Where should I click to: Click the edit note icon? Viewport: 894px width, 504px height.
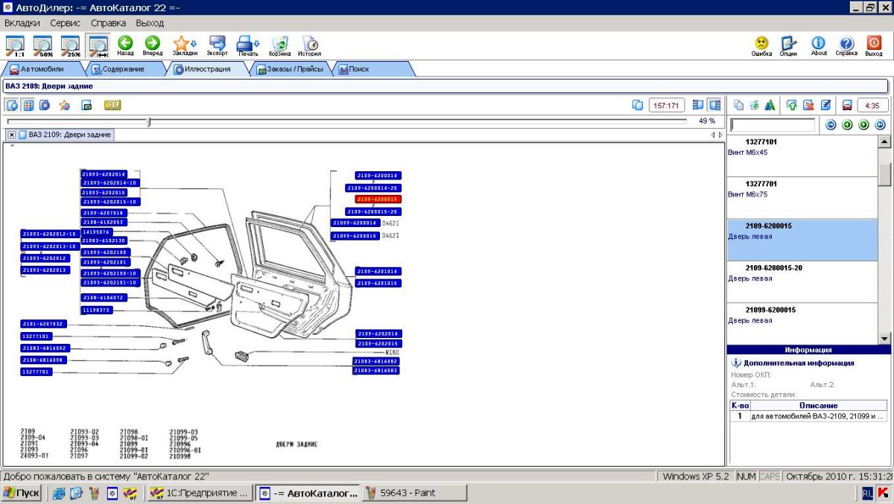tap(825, 105)
